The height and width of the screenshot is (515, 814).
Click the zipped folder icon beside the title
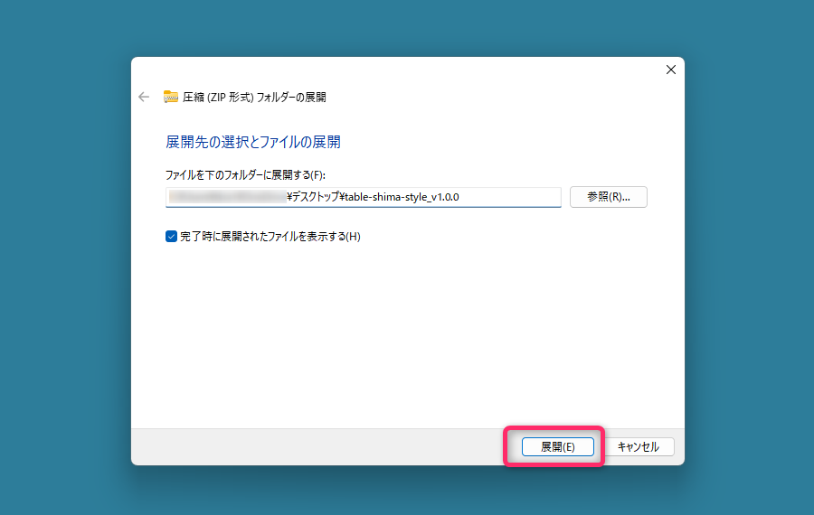point(171,97)
